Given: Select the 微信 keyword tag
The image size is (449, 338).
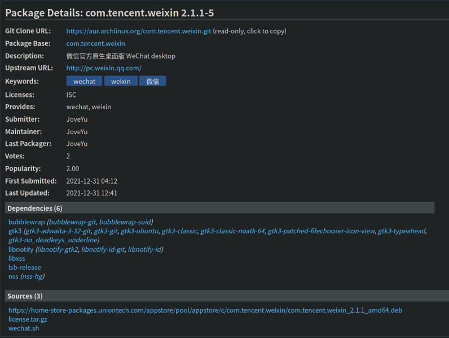Looking at the screenshot, I should pos(152,81).
